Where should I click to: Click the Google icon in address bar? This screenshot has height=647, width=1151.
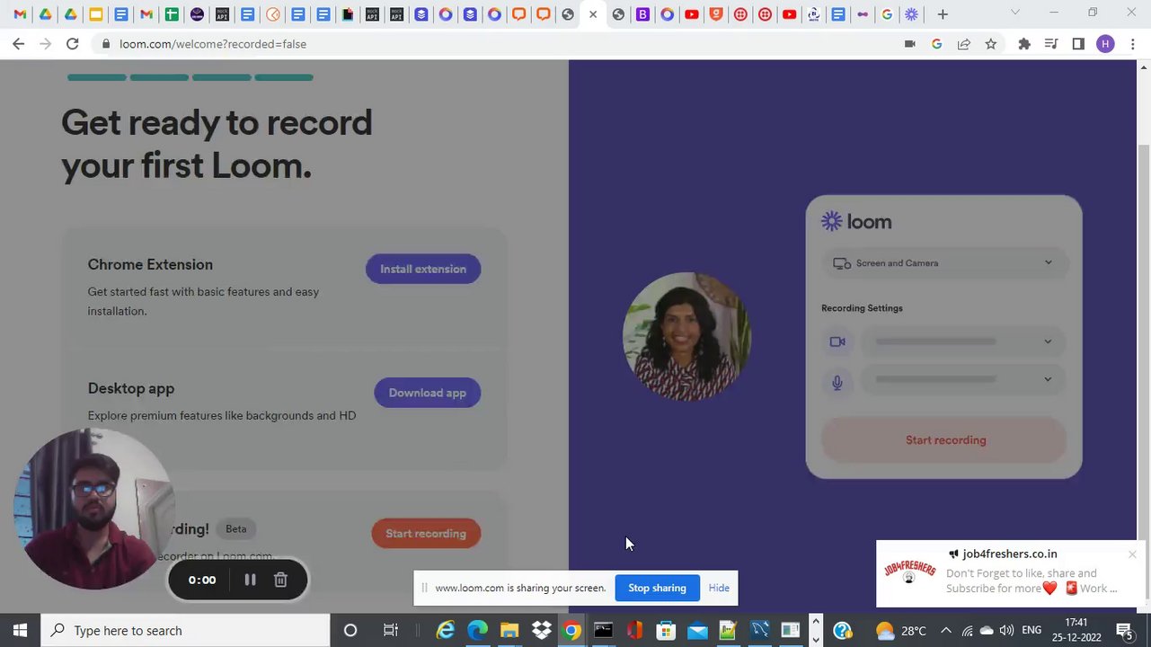click(x=936, y=44)
